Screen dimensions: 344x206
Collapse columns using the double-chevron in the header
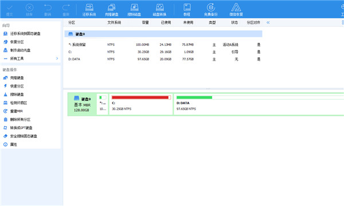coord(268,22)
